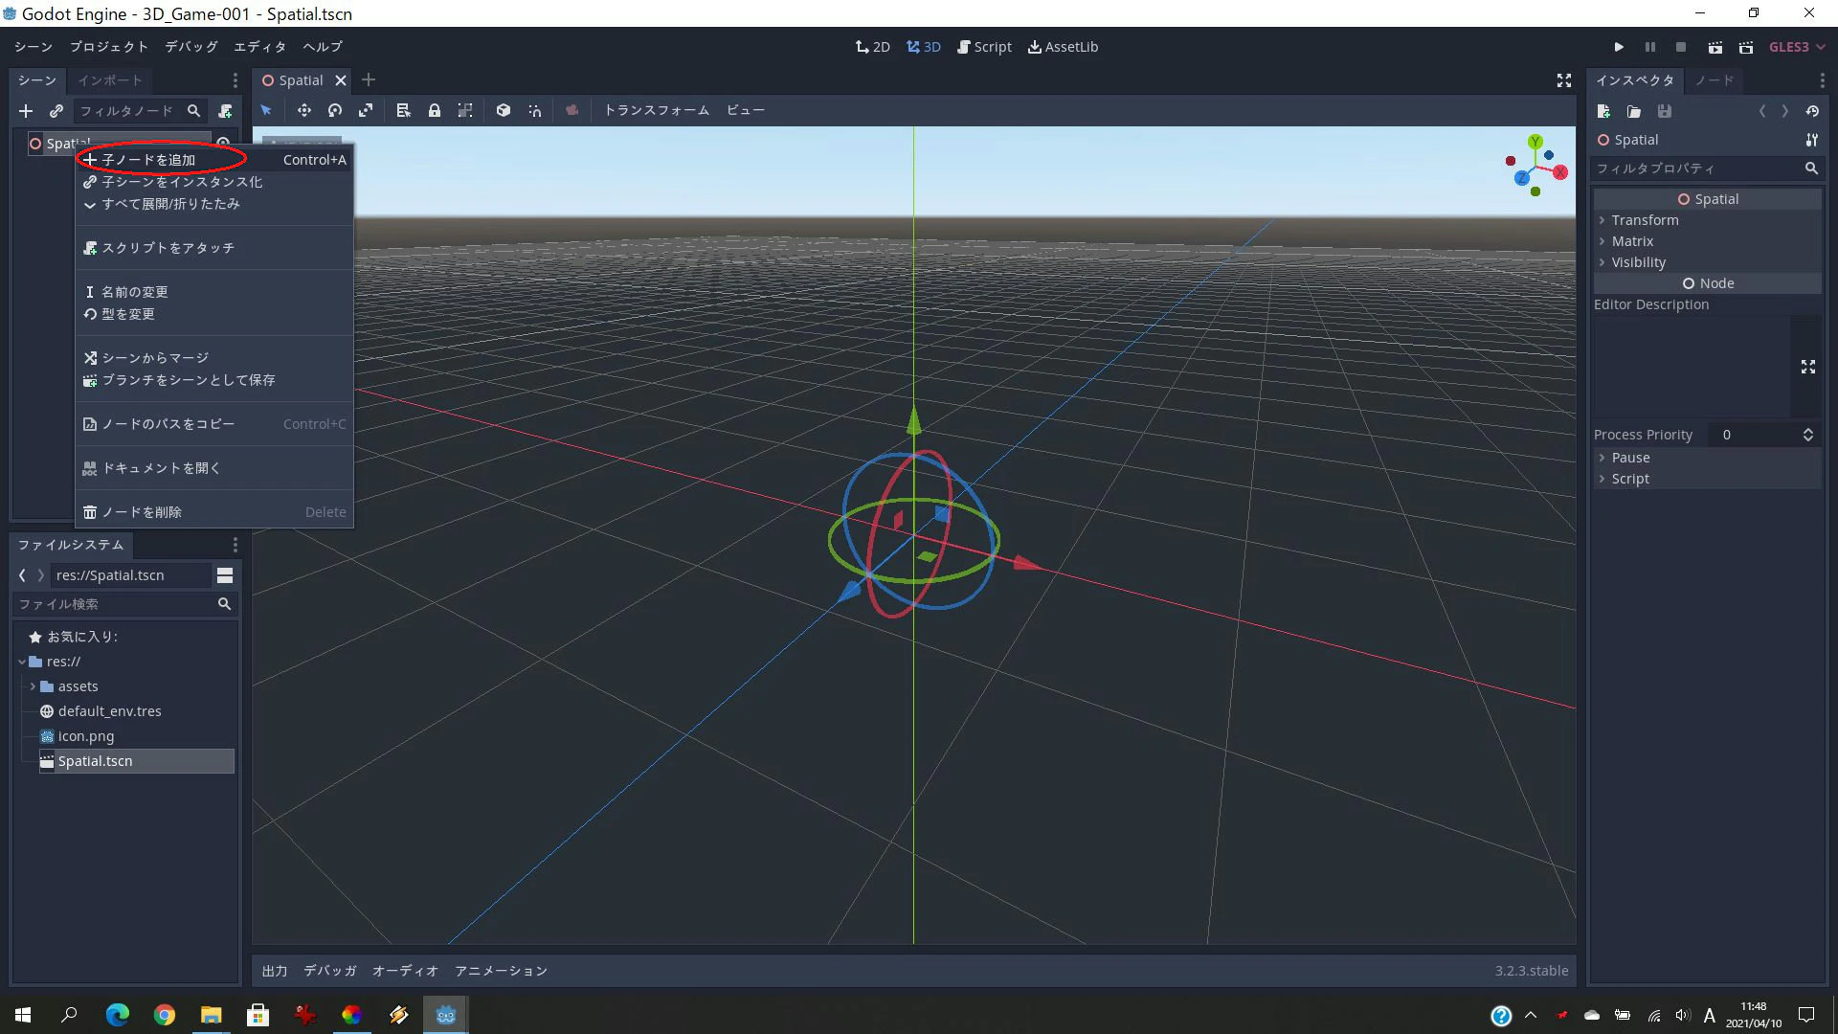Load resource folder icon in Inspector
This screenshot has height=1034, width=1838.
(x=1634, y=111)
